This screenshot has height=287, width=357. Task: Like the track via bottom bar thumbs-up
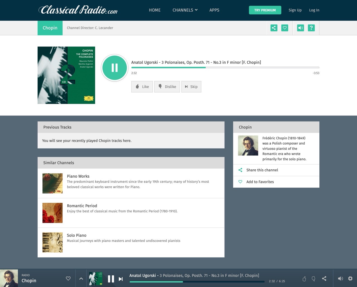point(304,279)
